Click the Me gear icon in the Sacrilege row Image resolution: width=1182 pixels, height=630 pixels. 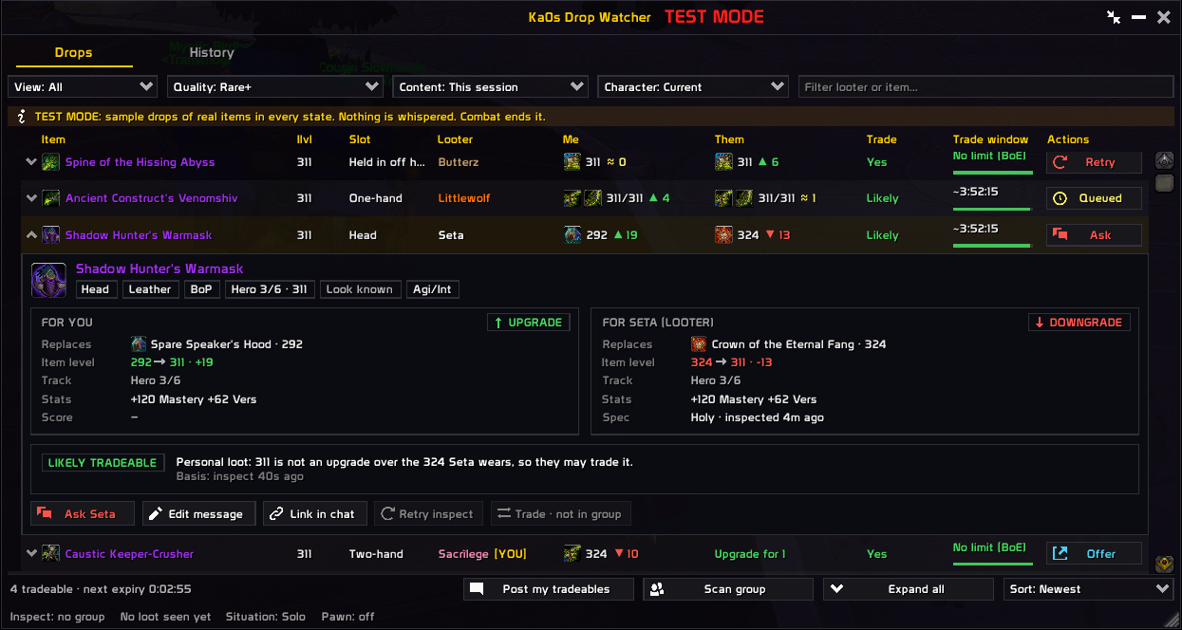coord(572,553)
